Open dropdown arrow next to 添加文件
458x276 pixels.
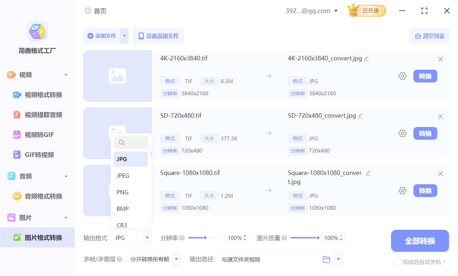coord(124,36)
